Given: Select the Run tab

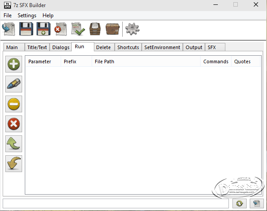Looking at the screenshot, I should pos(83,46).
